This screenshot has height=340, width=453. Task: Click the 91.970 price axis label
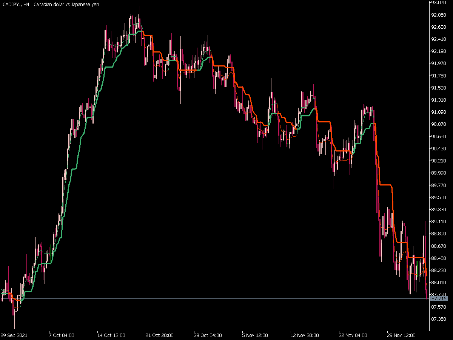pos(439,63)
